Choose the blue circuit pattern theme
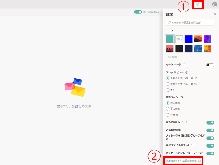The width and height of the screenshot is (219, 165). [x=198, y=49]
